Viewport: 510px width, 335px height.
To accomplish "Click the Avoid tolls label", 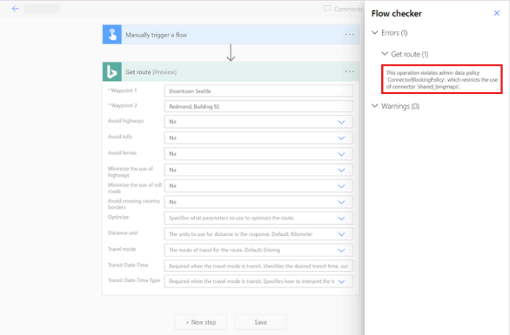I will (120, 137).
